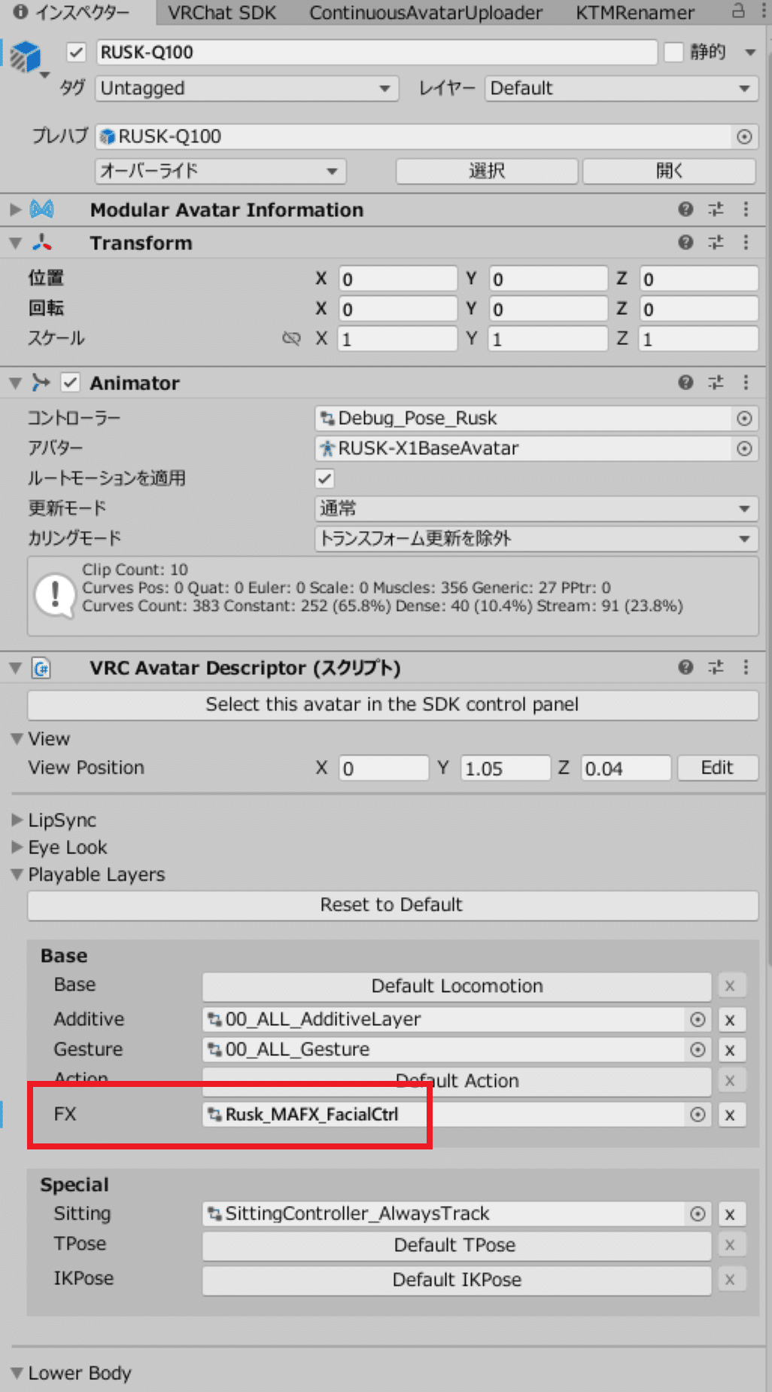This screenshot has height=1392, width=772.
Task: Click the Default Action button
Action: pos(457,1081)
